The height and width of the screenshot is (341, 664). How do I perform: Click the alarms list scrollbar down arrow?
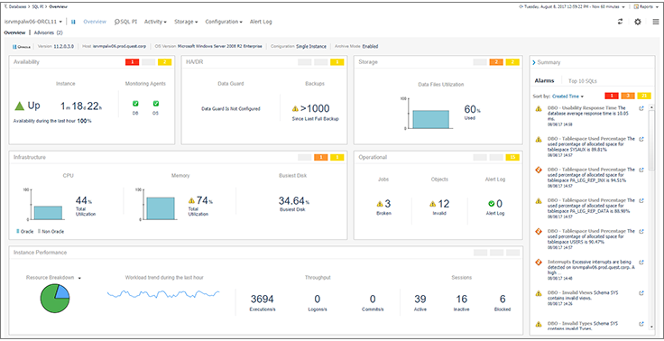click(651, 327)
